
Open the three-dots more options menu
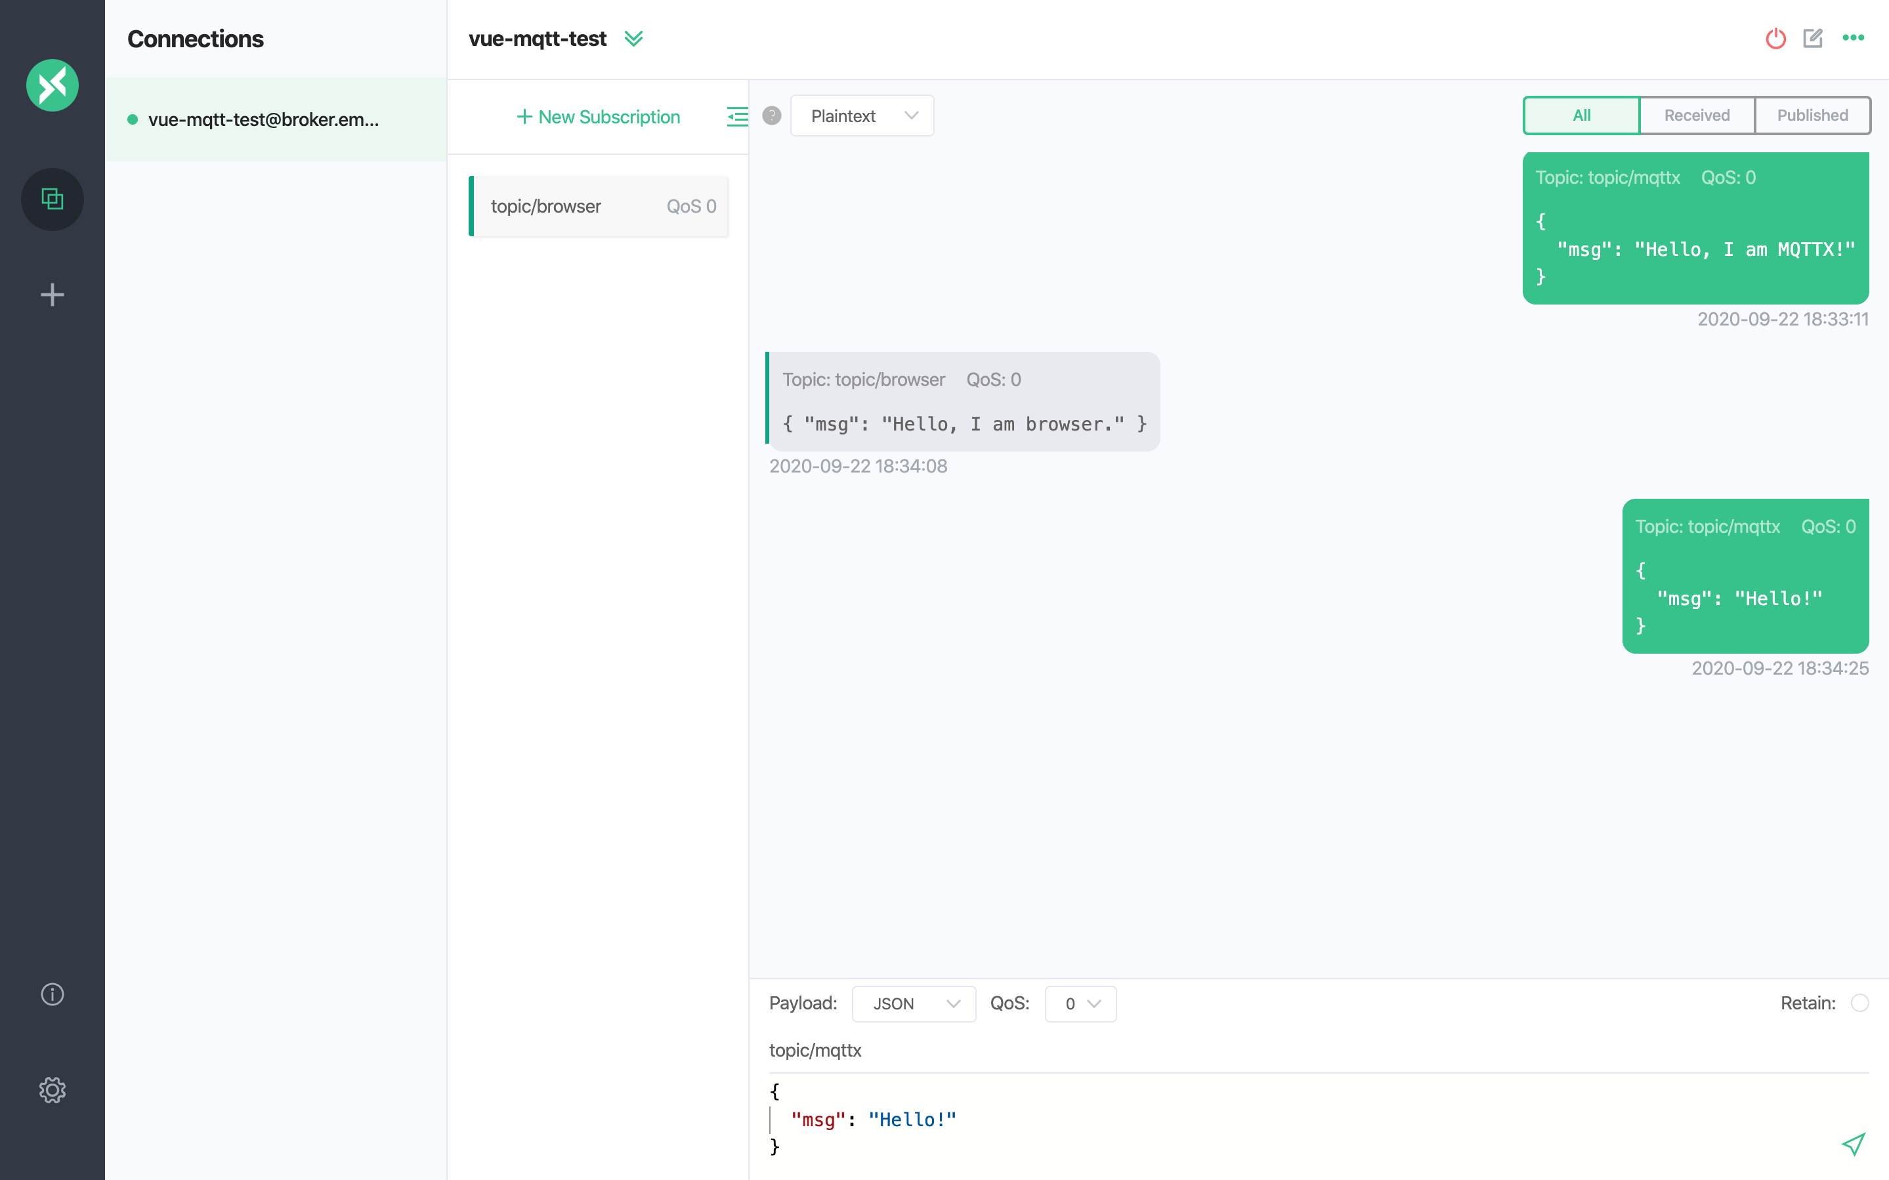(1853, 38)
